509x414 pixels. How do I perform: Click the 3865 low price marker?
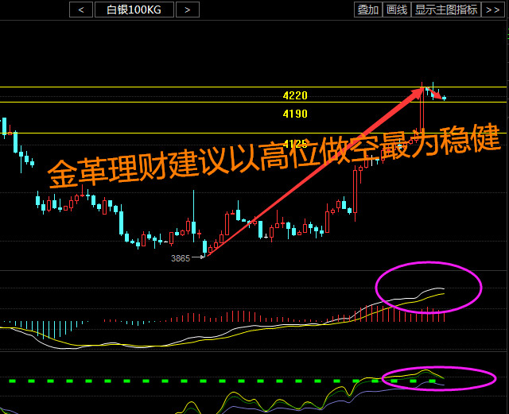point(181,258)
